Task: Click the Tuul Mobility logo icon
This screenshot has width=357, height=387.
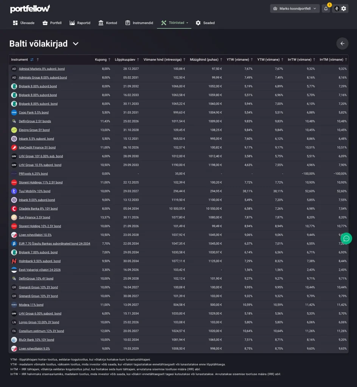Action: click(14, 191)
